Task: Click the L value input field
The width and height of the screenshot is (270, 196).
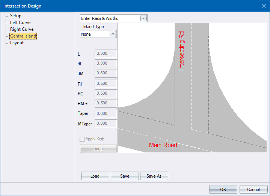Action: (x=106, y=54)
